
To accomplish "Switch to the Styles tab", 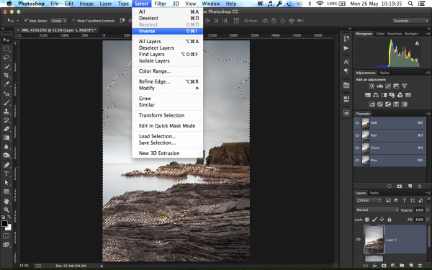I will tap(384, 73).
